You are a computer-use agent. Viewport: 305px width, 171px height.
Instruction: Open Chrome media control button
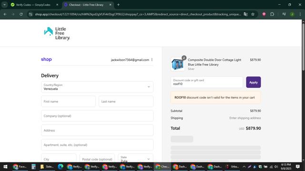(284, 14)
